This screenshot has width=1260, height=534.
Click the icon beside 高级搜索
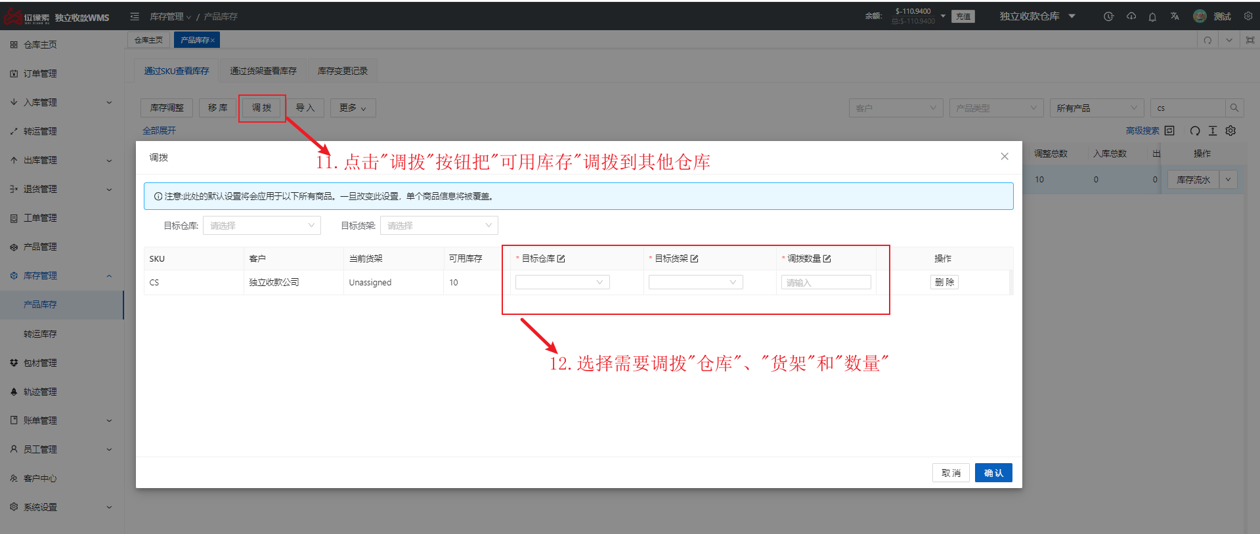point(1169,131)
